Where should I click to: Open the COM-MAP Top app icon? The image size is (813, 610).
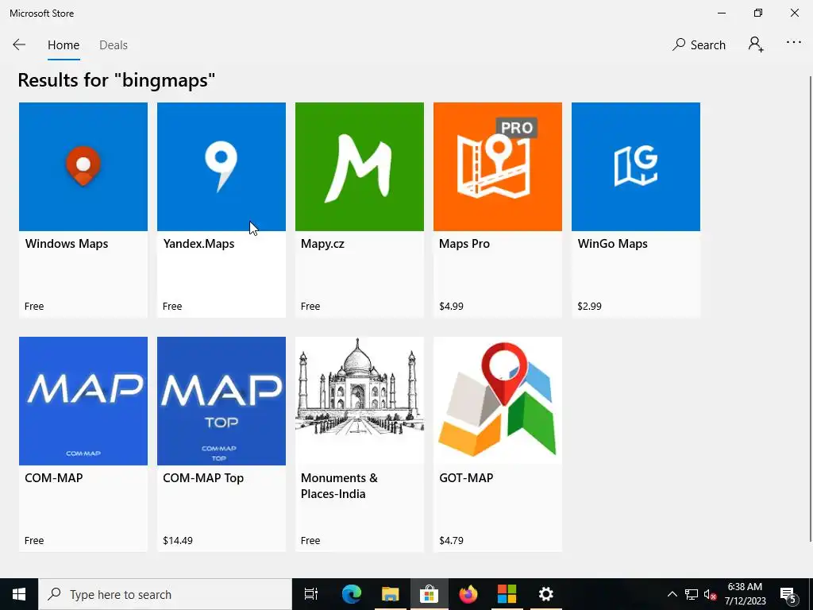222,401
